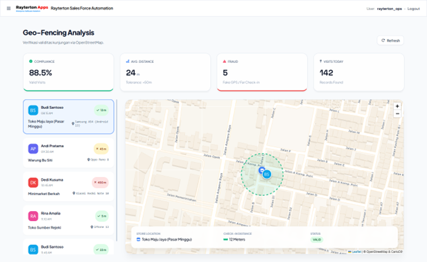427x262 pixels.
Task: Click the Refresh button
Action: (390, 40)
